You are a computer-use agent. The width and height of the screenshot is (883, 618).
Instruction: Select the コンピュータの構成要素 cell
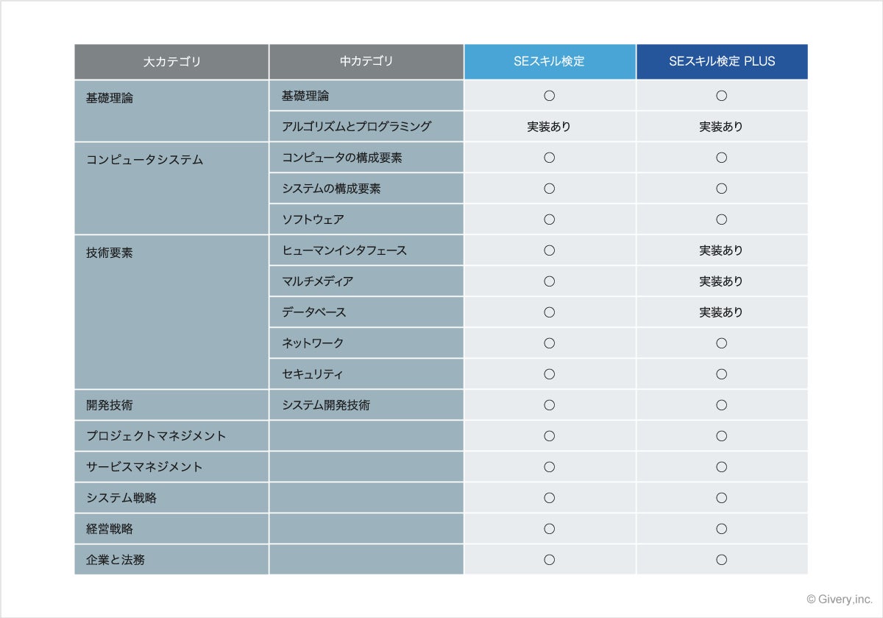click(366, 158)
